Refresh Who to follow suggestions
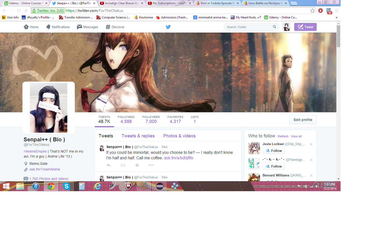Image resolution: width=376 pixels, height=225 pixels. coord(283,136)
